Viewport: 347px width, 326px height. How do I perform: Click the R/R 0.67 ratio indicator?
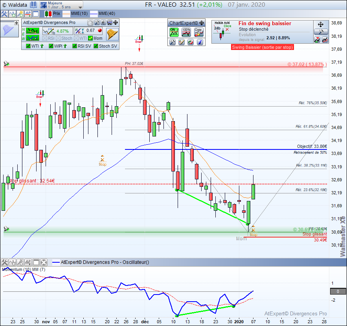point(88,31)
